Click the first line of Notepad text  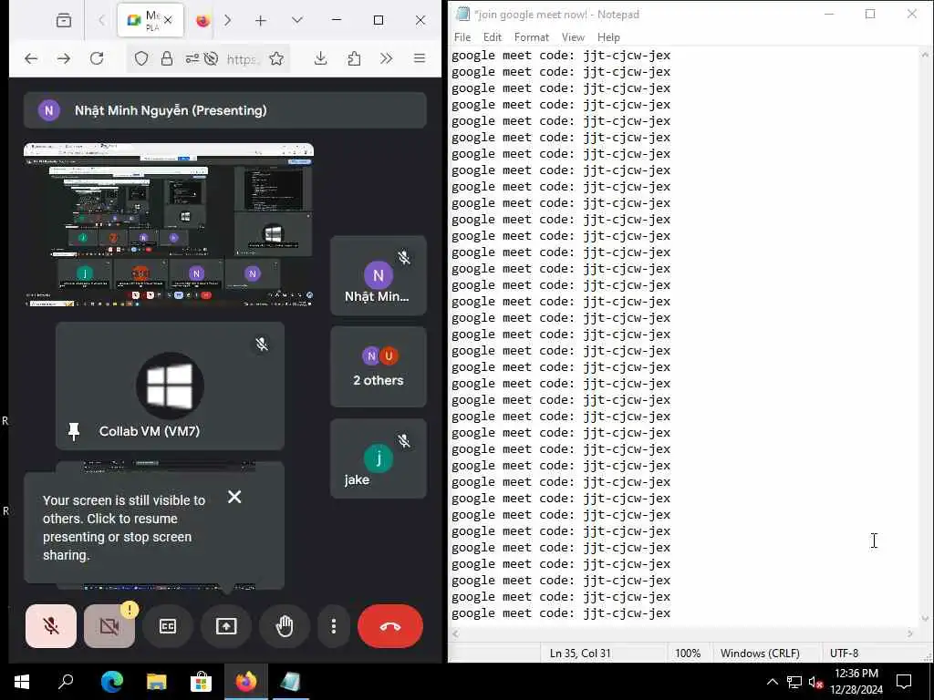coord(561,56)
